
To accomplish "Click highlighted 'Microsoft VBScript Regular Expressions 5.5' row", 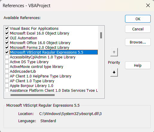I will [x=54, y=52].
